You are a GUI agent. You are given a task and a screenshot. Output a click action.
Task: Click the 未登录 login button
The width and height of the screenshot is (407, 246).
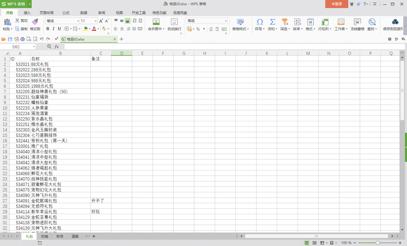[x=336, y=4]
